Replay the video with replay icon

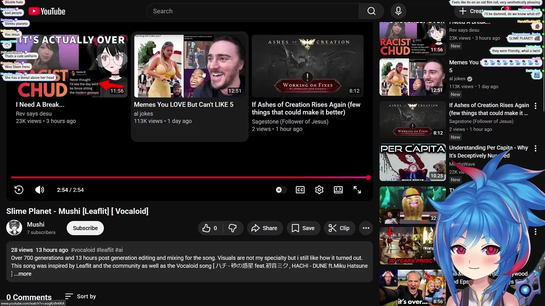pyautogui.click(x=19, y=190)
